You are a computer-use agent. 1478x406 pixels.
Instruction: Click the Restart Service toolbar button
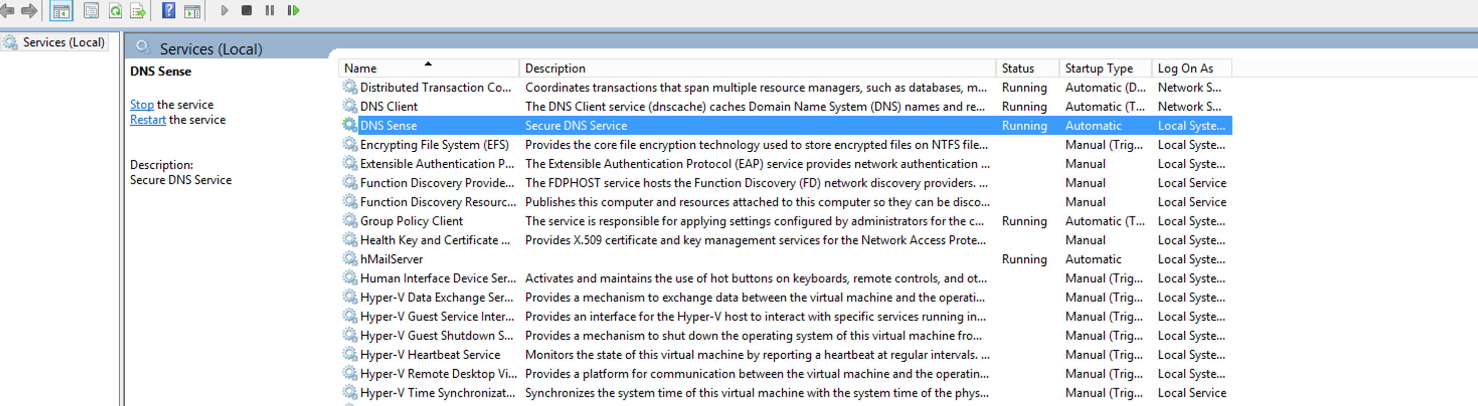(293, 11)
